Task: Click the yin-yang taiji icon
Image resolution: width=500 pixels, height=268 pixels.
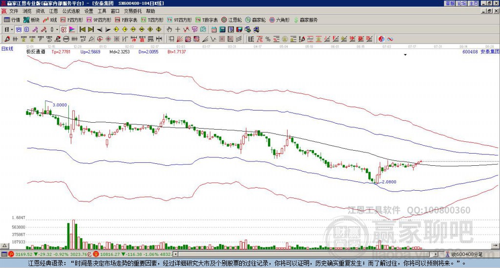Action: tap(381, 39)
